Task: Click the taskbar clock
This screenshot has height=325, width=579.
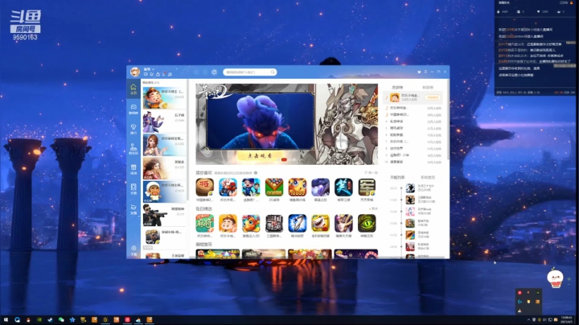Action: pyautogui.click(x=566, y=320)
